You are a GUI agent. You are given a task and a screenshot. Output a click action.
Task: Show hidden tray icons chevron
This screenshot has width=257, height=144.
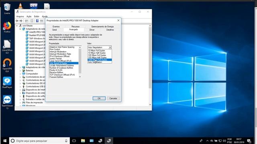207,141
